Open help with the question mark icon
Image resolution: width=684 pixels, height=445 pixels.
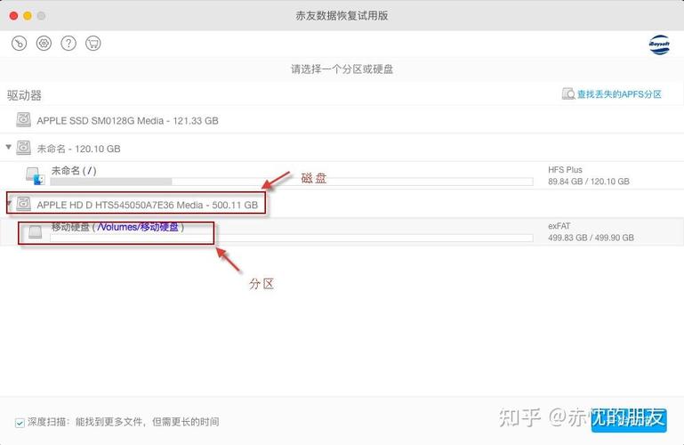point(68,44)
